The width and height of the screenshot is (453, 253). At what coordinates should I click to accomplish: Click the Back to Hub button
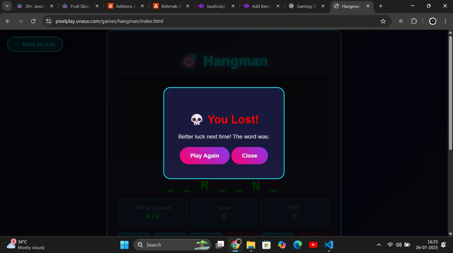pos(35,44)
